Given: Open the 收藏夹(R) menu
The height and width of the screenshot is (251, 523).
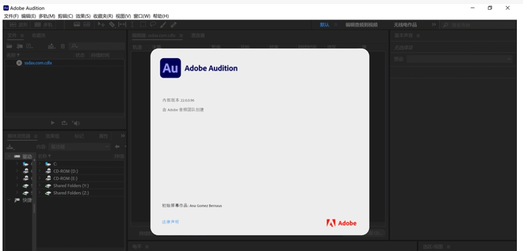Looking at the screenshot, I should (103, 16).
